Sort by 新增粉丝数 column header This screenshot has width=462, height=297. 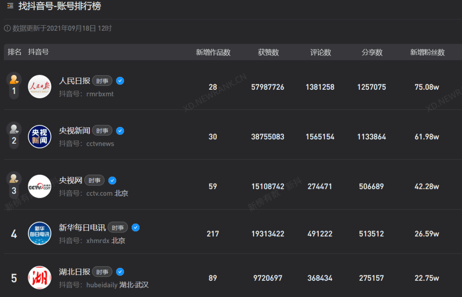click(427, 53)
